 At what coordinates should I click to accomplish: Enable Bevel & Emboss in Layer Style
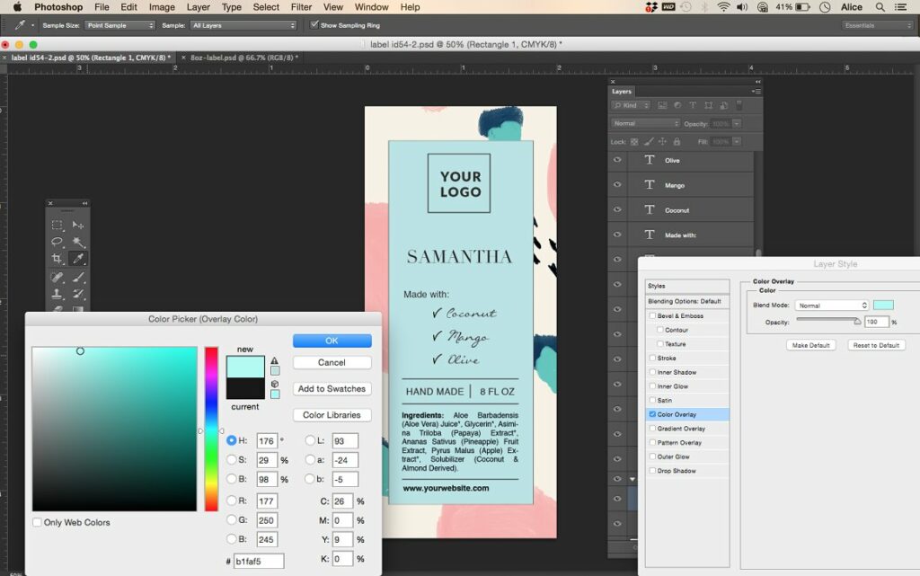652,315
